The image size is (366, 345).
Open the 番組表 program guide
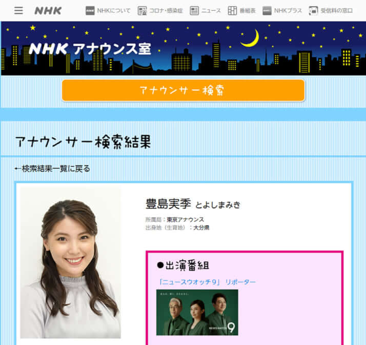(x=241, y=11)
